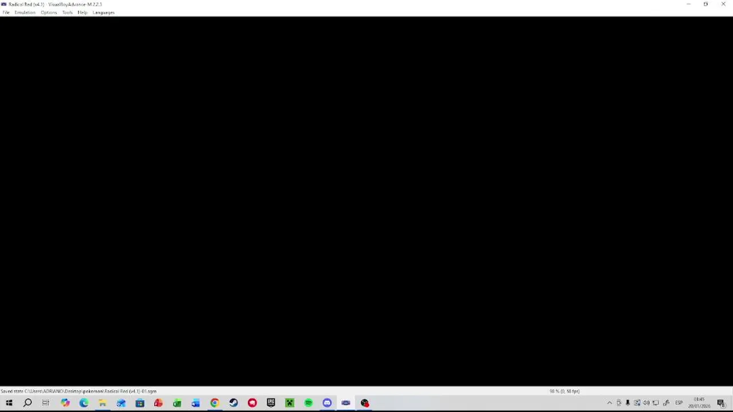733x412 pixels.
Task: Open Minecraft from the taskbar
Action: [x=289, y=403]
